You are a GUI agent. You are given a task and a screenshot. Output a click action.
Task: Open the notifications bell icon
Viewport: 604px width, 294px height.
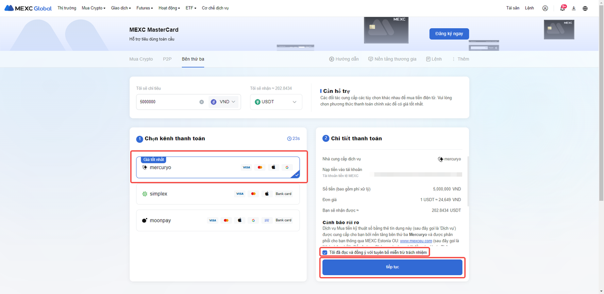click(x=562, y=8)
